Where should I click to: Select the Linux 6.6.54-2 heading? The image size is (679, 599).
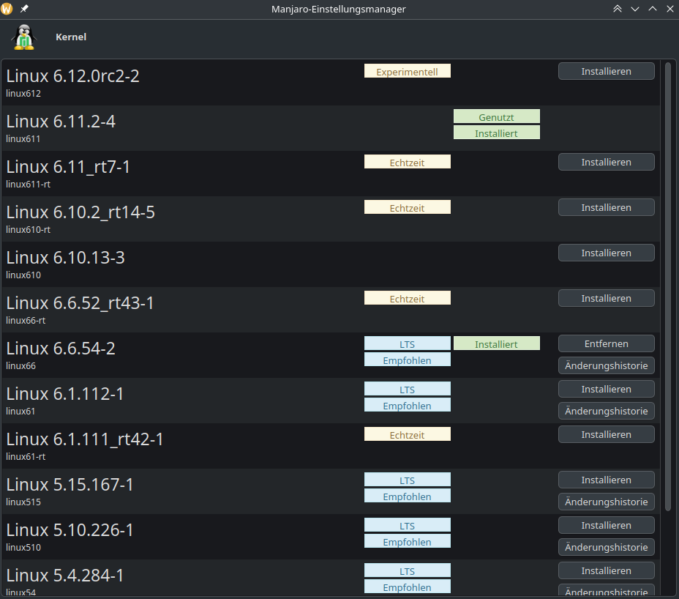pos(61,349)
